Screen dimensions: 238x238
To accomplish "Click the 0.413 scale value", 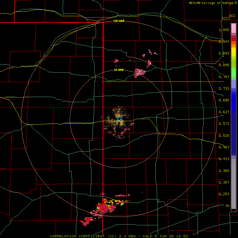I will pyautogui.click(x=224, y=159).
